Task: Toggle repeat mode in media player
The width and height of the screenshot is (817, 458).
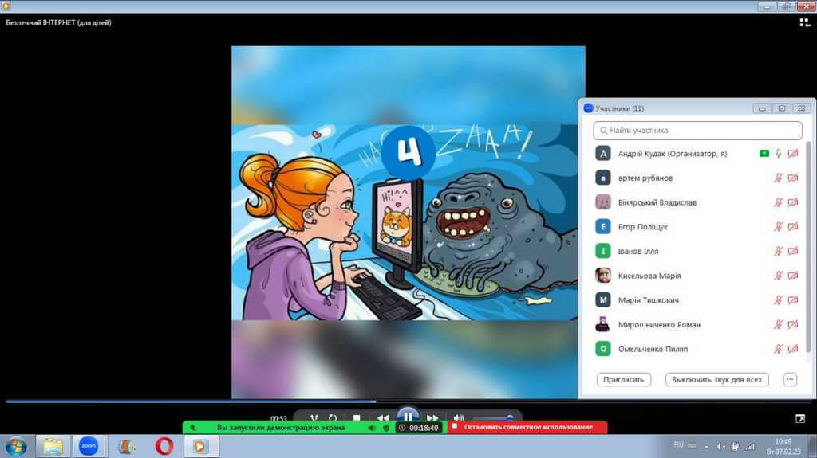Action: (x=333, y=418)
